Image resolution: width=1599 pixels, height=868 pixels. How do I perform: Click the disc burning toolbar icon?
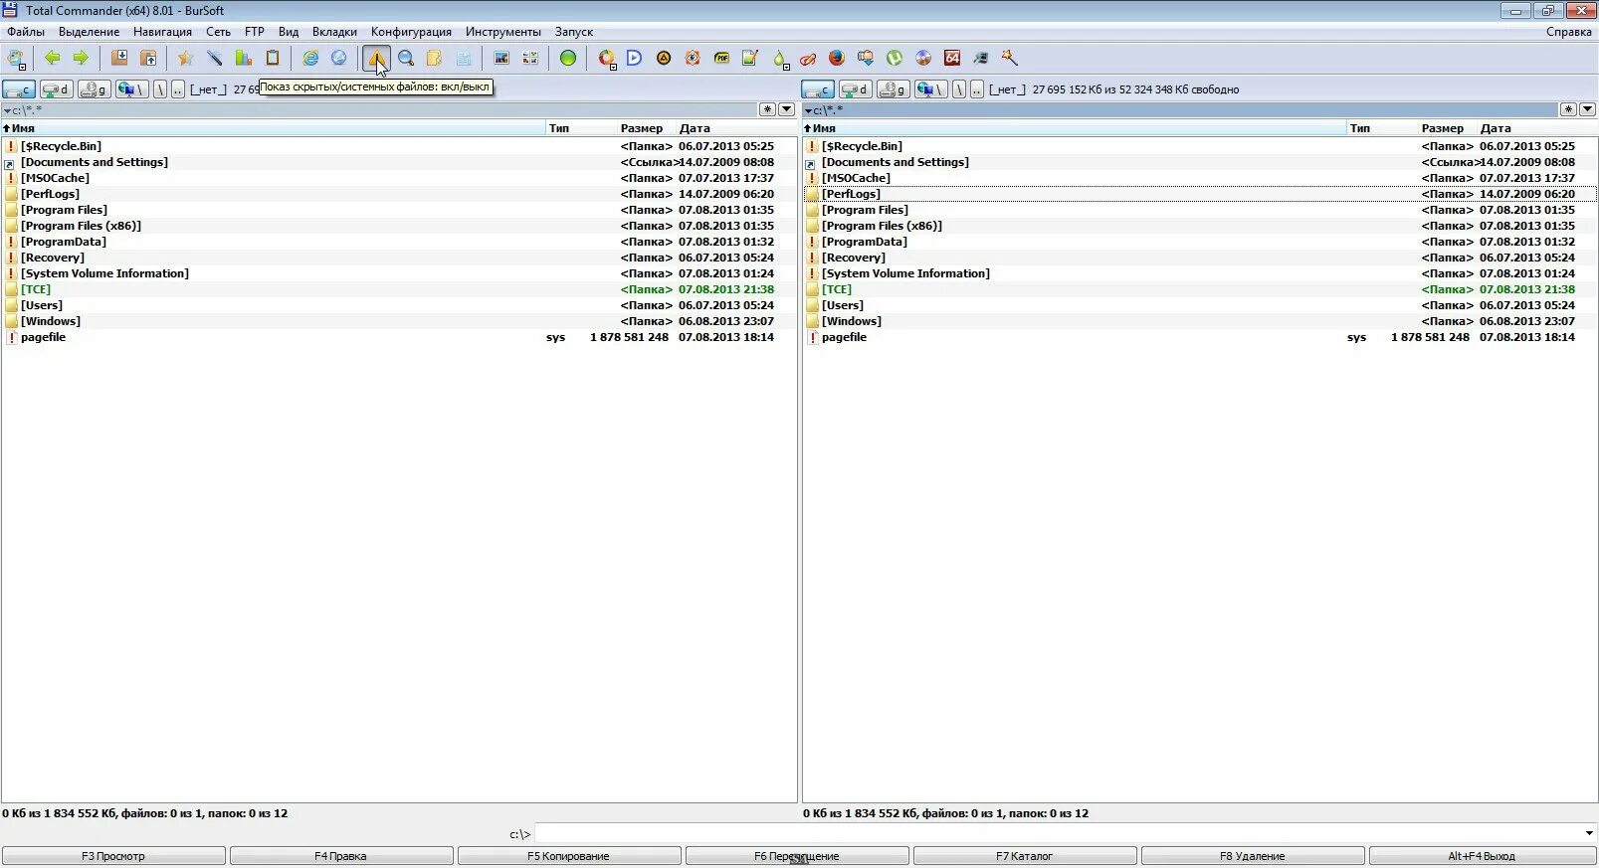[923, 58]
